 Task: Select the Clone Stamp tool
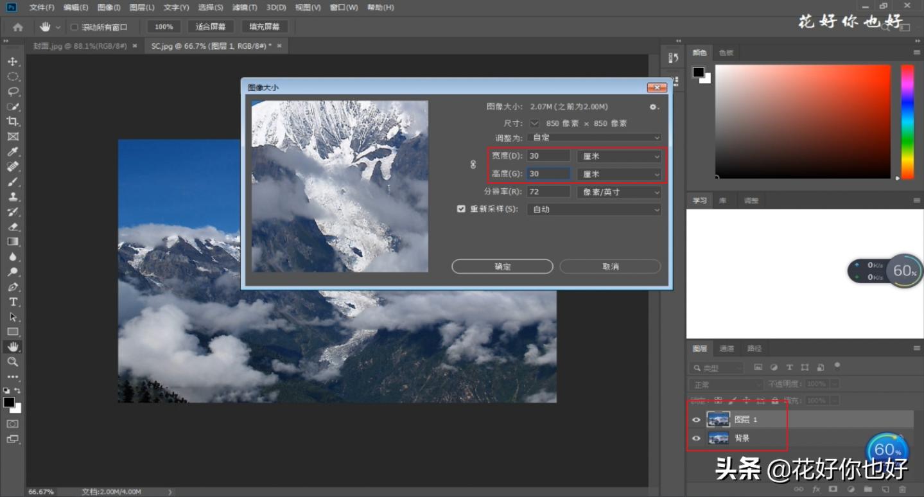click(12, 196)
